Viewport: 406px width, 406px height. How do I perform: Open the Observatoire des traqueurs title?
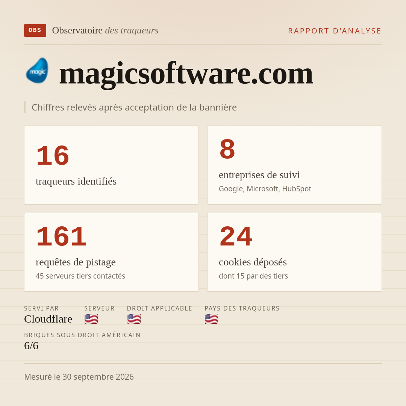105,30
